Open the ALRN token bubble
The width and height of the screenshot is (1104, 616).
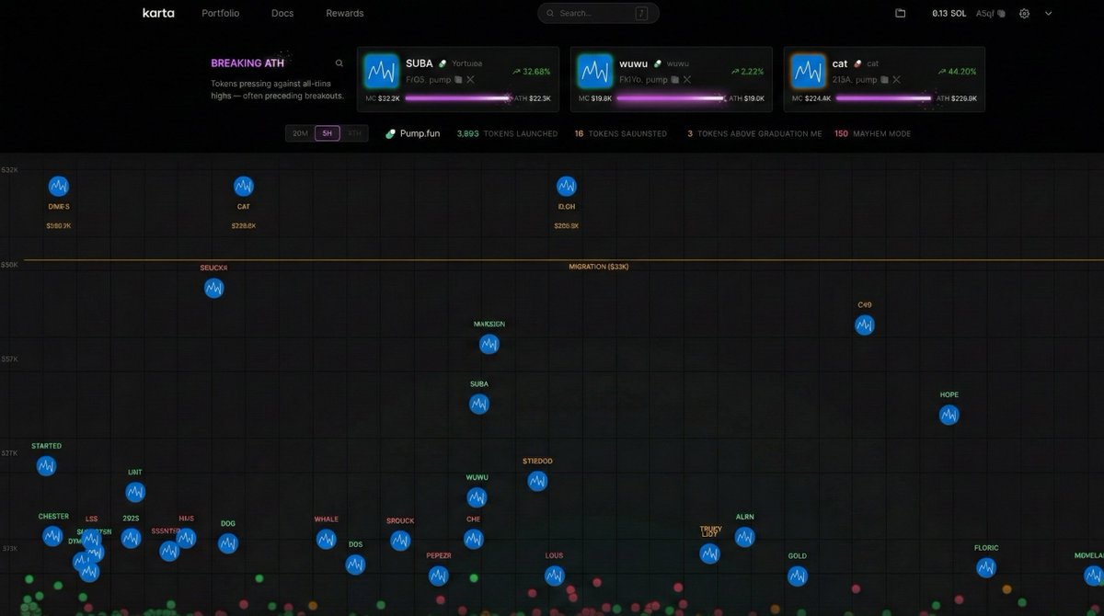pos(745,537)
